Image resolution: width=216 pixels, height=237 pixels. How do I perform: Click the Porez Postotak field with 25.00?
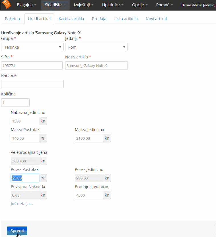click(x=25, y=178)
